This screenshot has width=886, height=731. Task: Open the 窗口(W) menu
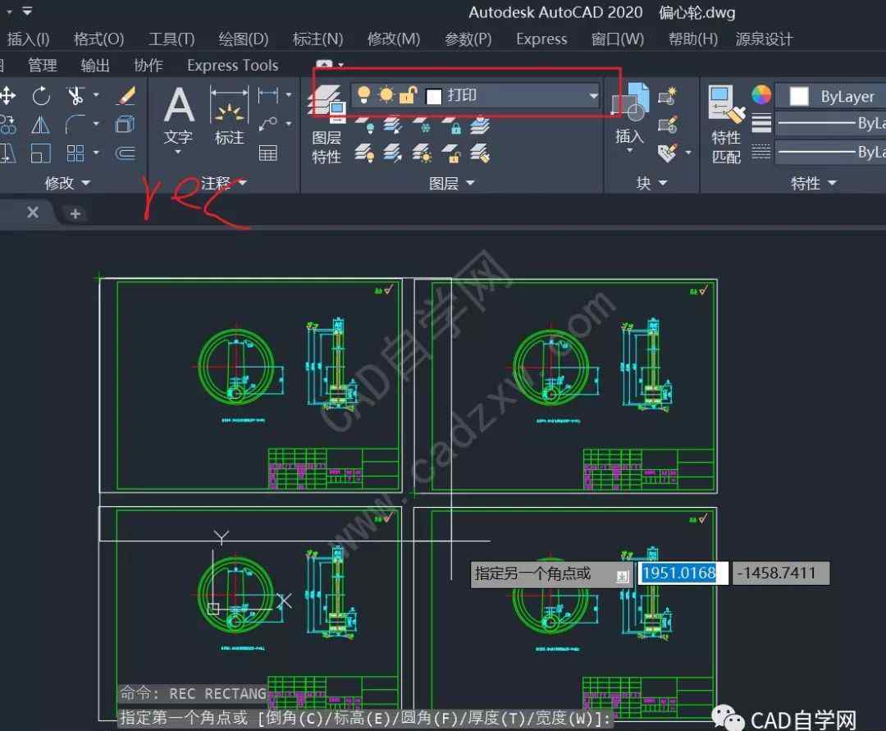[617, 39]
